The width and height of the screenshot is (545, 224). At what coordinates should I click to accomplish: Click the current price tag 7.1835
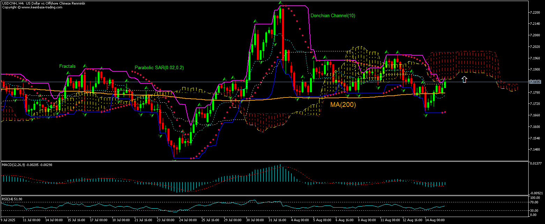point(535,82)
